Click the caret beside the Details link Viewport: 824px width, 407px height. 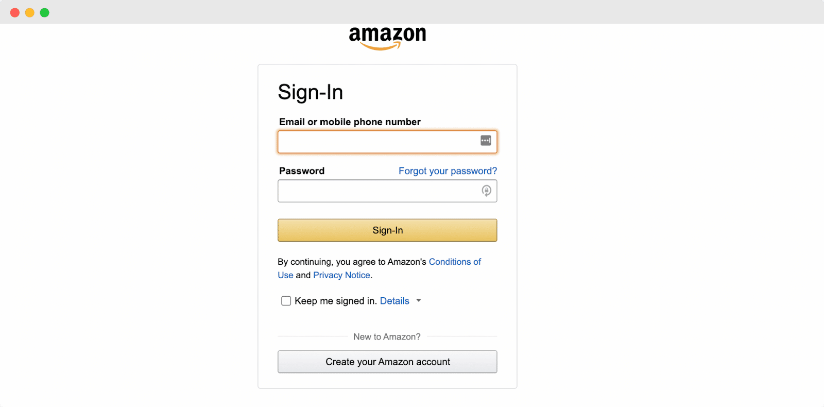tap(419, 300)
